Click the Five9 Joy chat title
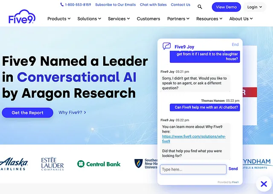This screenshot has height=194, width=273. (x=184, y=47)
